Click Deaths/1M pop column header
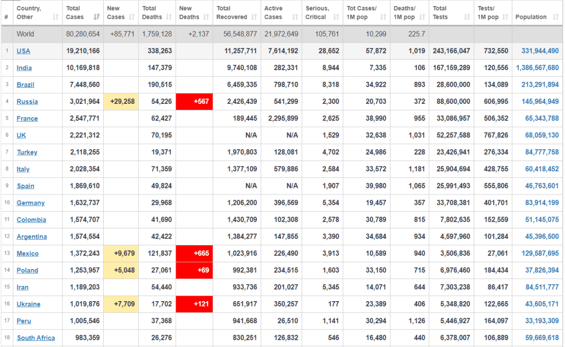The image size is (565, 347). click(x=404, y=13)
